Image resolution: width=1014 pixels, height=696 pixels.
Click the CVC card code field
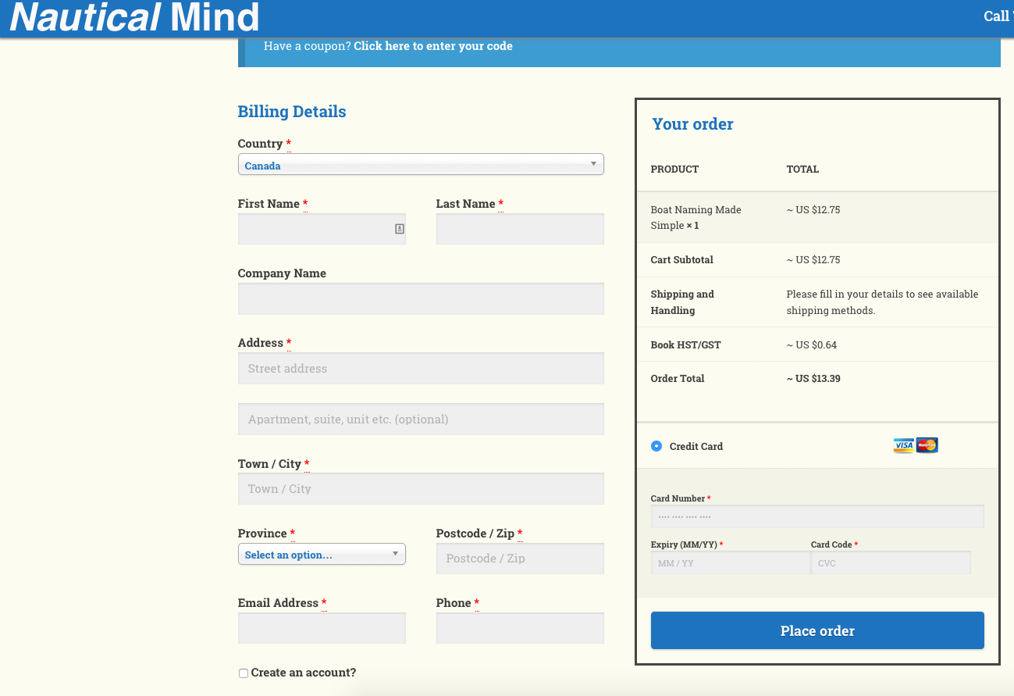pos(891,563)
